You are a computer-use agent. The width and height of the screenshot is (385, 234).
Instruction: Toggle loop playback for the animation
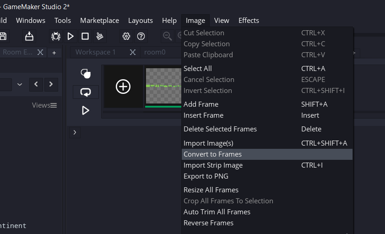86,92
